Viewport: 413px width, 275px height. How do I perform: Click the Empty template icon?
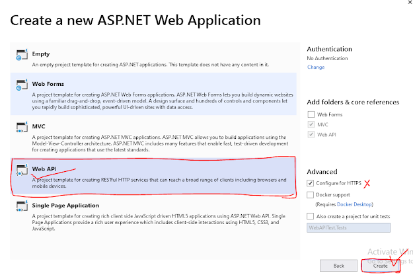22,55
